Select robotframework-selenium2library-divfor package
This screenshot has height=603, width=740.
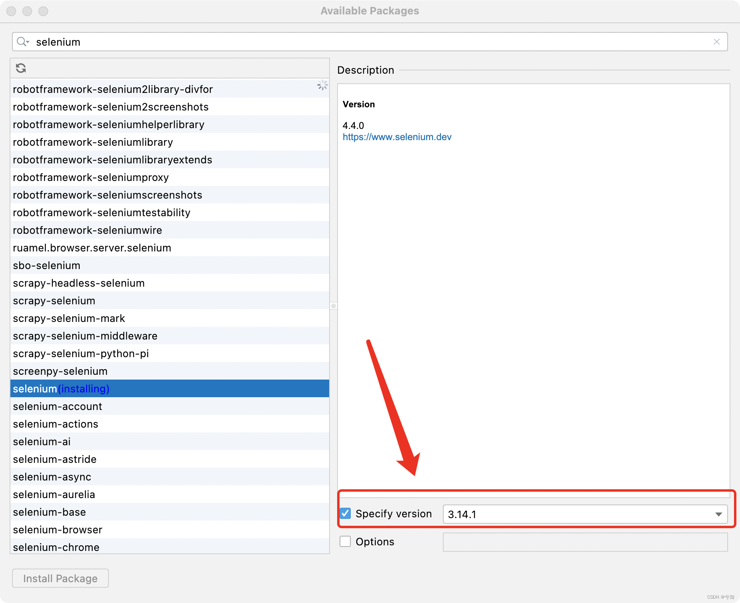(x=170, y=89)
